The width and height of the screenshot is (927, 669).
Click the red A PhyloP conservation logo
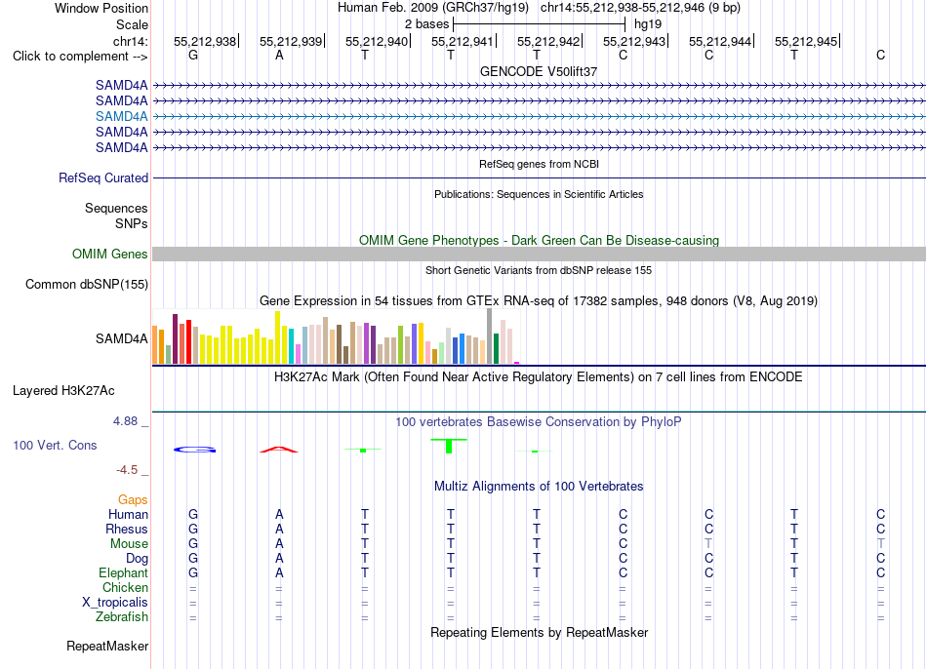pos(279,450)
